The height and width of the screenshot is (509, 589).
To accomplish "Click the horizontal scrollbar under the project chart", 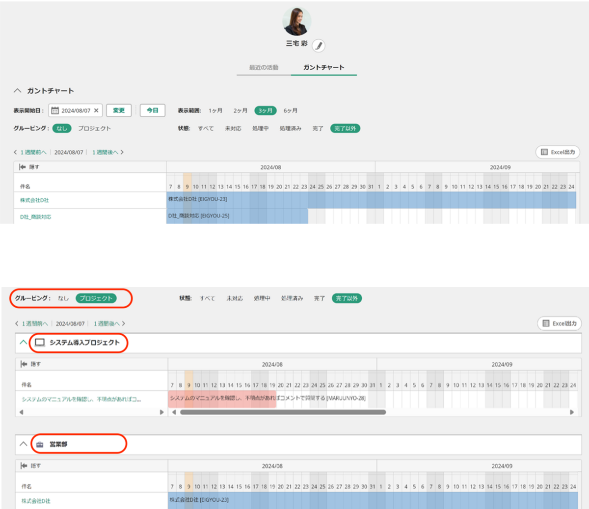I will 283,412.
